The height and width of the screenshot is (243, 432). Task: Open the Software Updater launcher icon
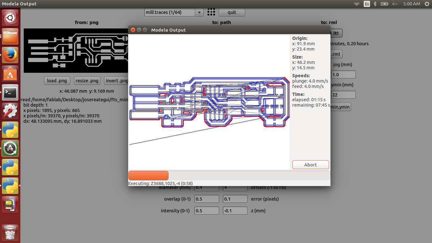coord(10,148)
